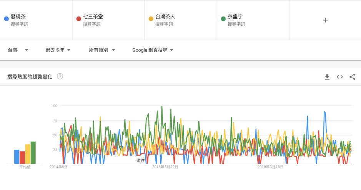Click the blue average bar in 平均值
This screenshot has height=190, width=361.
point(17,157)
